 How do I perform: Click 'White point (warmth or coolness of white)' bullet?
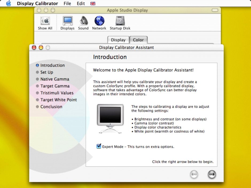pyautogui.click(x=168, y=131)
